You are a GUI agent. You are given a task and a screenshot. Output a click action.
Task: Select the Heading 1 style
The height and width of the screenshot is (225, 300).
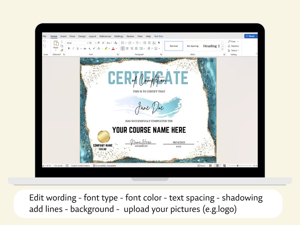coord(212,46)
